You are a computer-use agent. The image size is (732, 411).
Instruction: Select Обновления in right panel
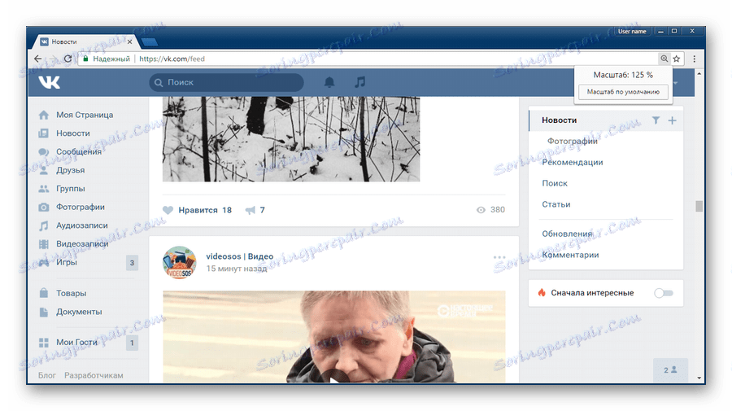pyautogui.click(x=567, y=234)
